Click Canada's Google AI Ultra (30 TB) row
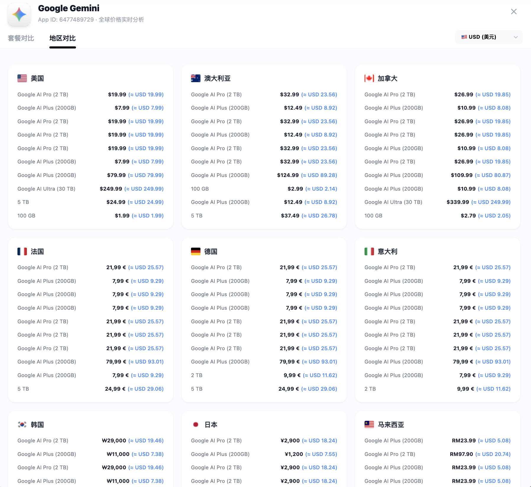This screenshot has width=531, height=487. [x=393, y=202]
